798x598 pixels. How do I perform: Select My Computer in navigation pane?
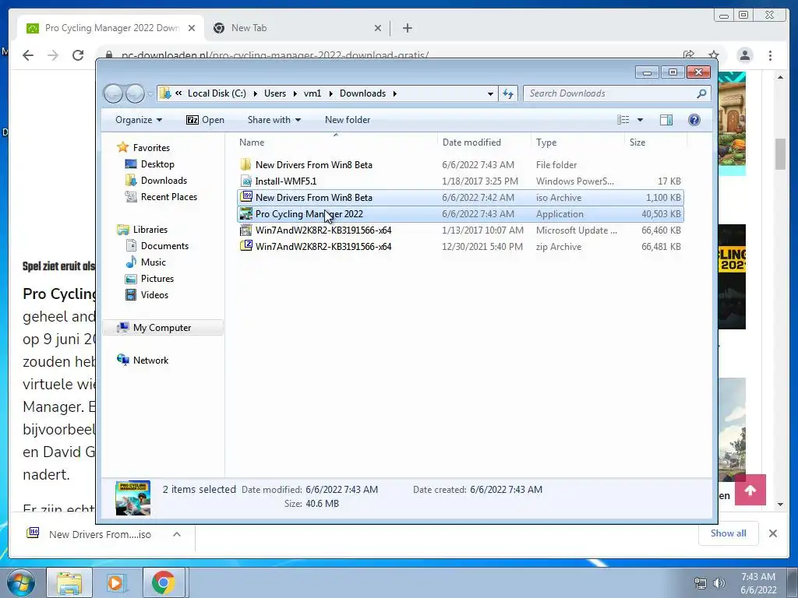(x=162, y=328)
